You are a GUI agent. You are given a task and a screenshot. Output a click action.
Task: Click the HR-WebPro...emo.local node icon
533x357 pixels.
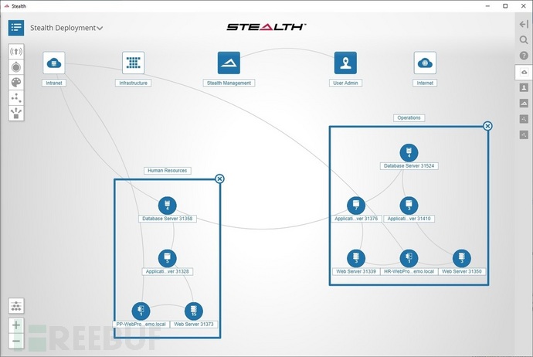[409, 258]
